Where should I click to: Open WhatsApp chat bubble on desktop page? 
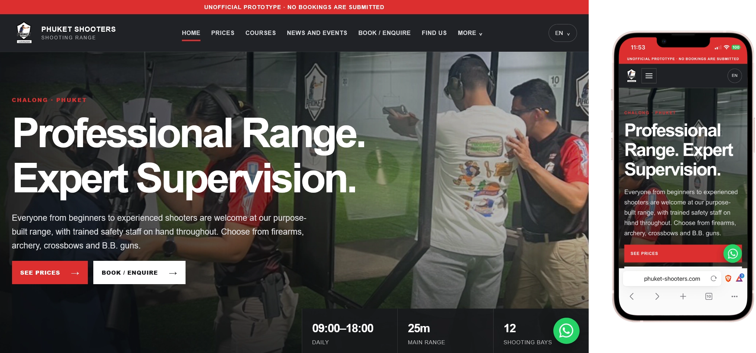coord(566,331)
